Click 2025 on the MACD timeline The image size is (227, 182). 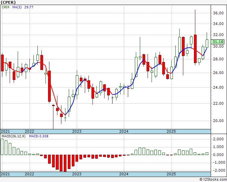tap(171, 174)
